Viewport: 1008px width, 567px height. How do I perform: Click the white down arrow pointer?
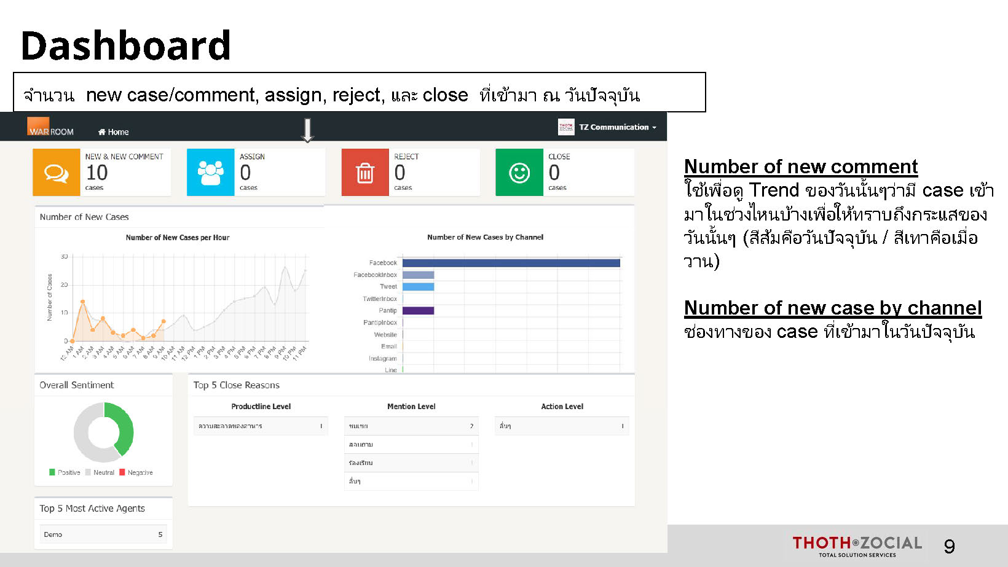coord(307,130)
